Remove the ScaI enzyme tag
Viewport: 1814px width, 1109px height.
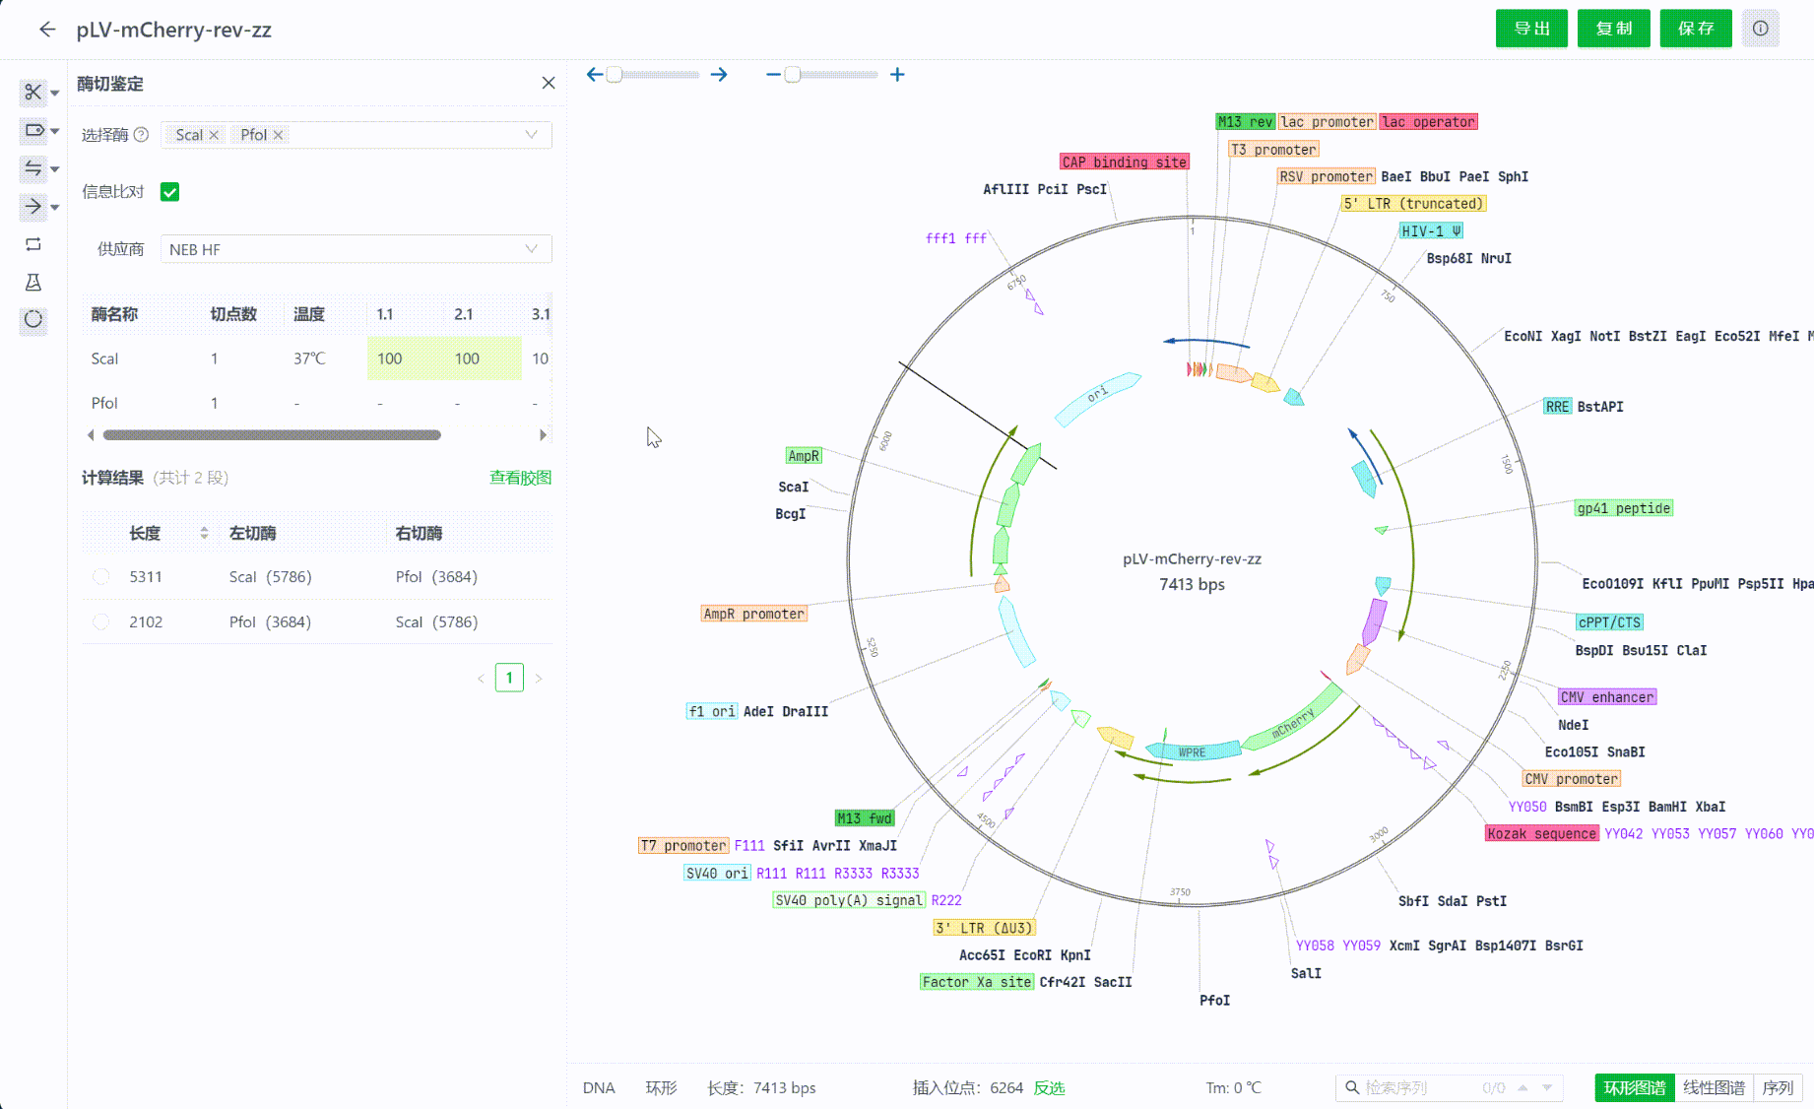pos(214,135)
